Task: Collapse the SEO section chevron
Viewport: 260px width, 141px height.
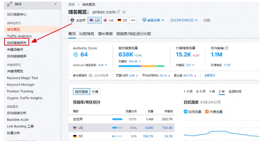Action: [55, 4]
